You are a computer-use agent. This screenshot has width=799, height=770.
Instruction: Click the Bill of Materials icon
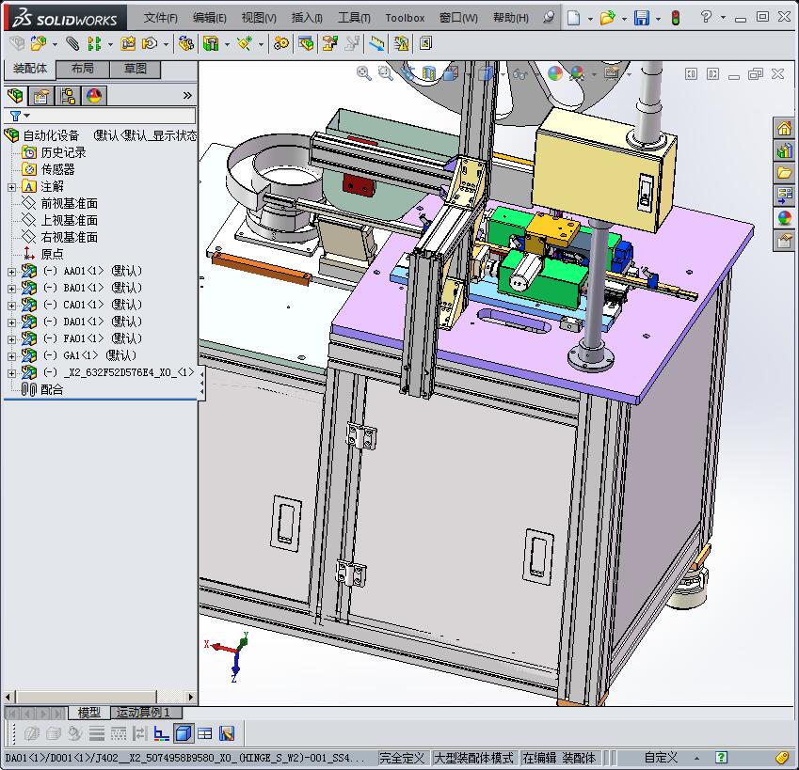click(x=306, y=44)
